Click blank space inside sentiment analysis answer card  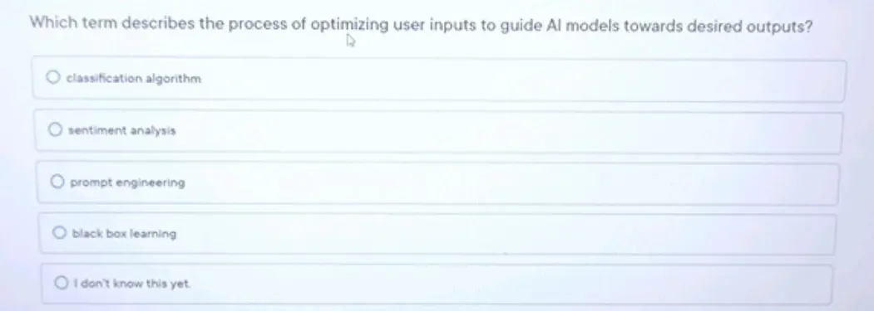(x=501, y=131)
